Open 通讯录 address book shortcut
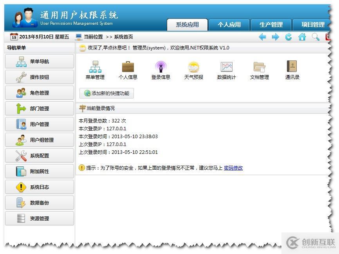 click(x=292, y=70)
